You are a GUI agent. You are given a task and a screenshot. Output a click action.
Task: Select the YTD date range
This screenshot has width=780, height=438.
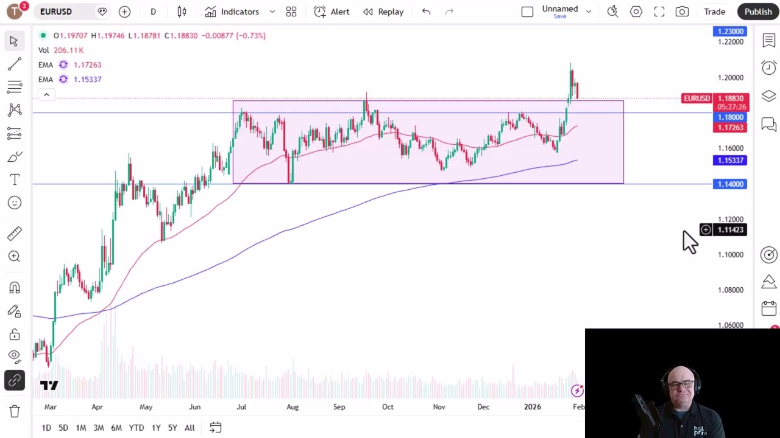point(136,428)
